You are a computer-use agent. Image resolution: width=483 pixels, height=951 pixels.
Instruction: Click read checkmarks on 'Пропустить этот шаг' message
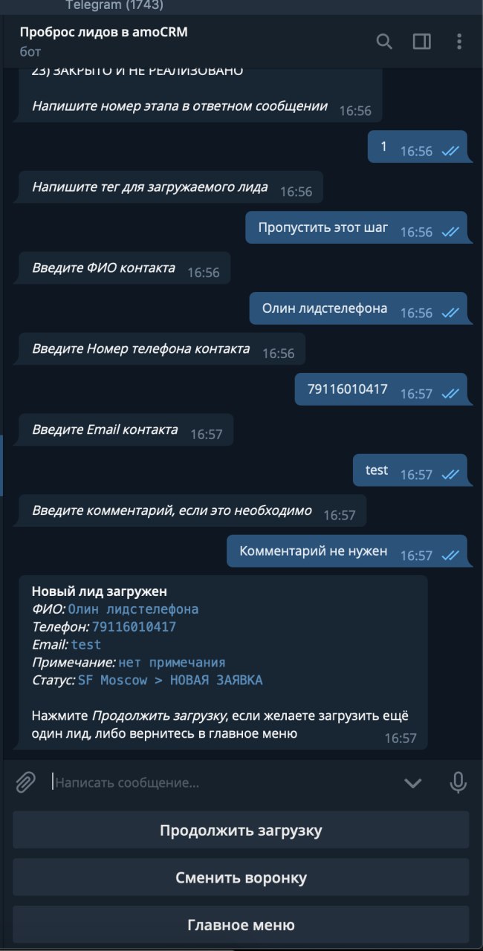coord(450,232)
